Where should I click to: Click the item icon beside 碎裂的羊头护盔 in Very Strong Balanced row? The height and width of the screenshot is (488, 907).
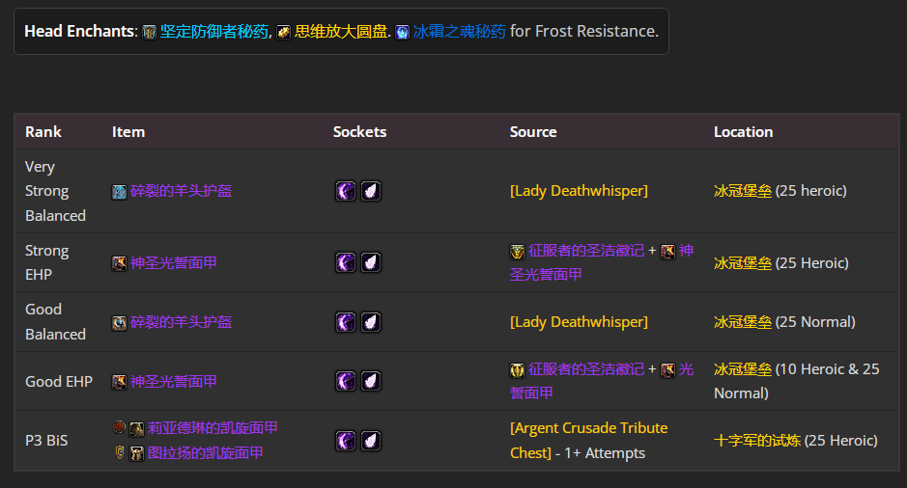coord(119,192)
